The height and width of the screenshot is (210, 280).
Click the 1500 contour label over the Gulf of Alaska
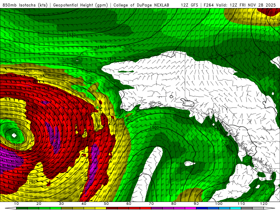tap(154, 127)
